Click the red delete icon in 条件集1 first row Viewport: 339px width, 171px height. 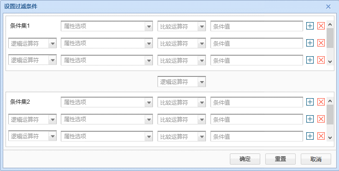click(321, 26)
